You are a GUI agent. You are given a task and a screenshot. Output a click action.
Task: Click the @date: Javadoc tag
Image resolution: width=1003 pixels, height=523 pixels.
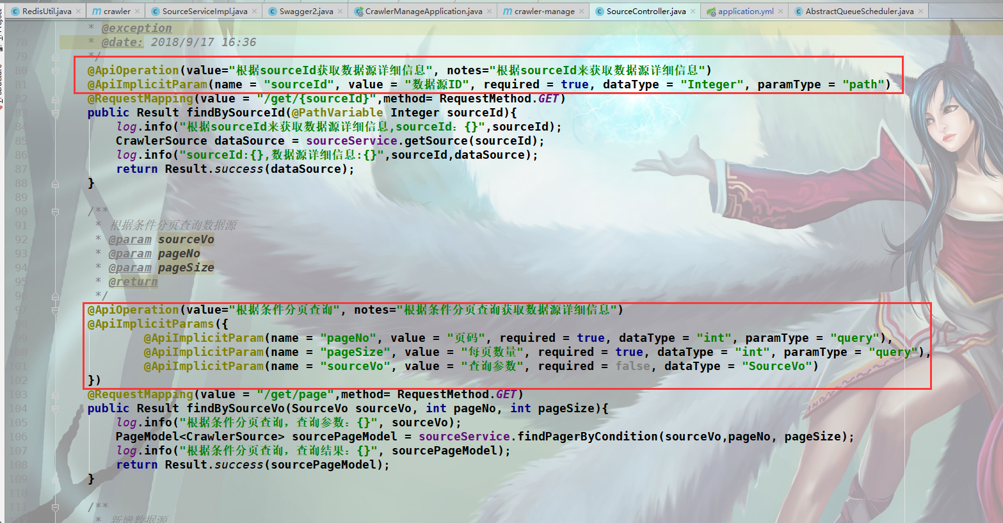[123, 42]
